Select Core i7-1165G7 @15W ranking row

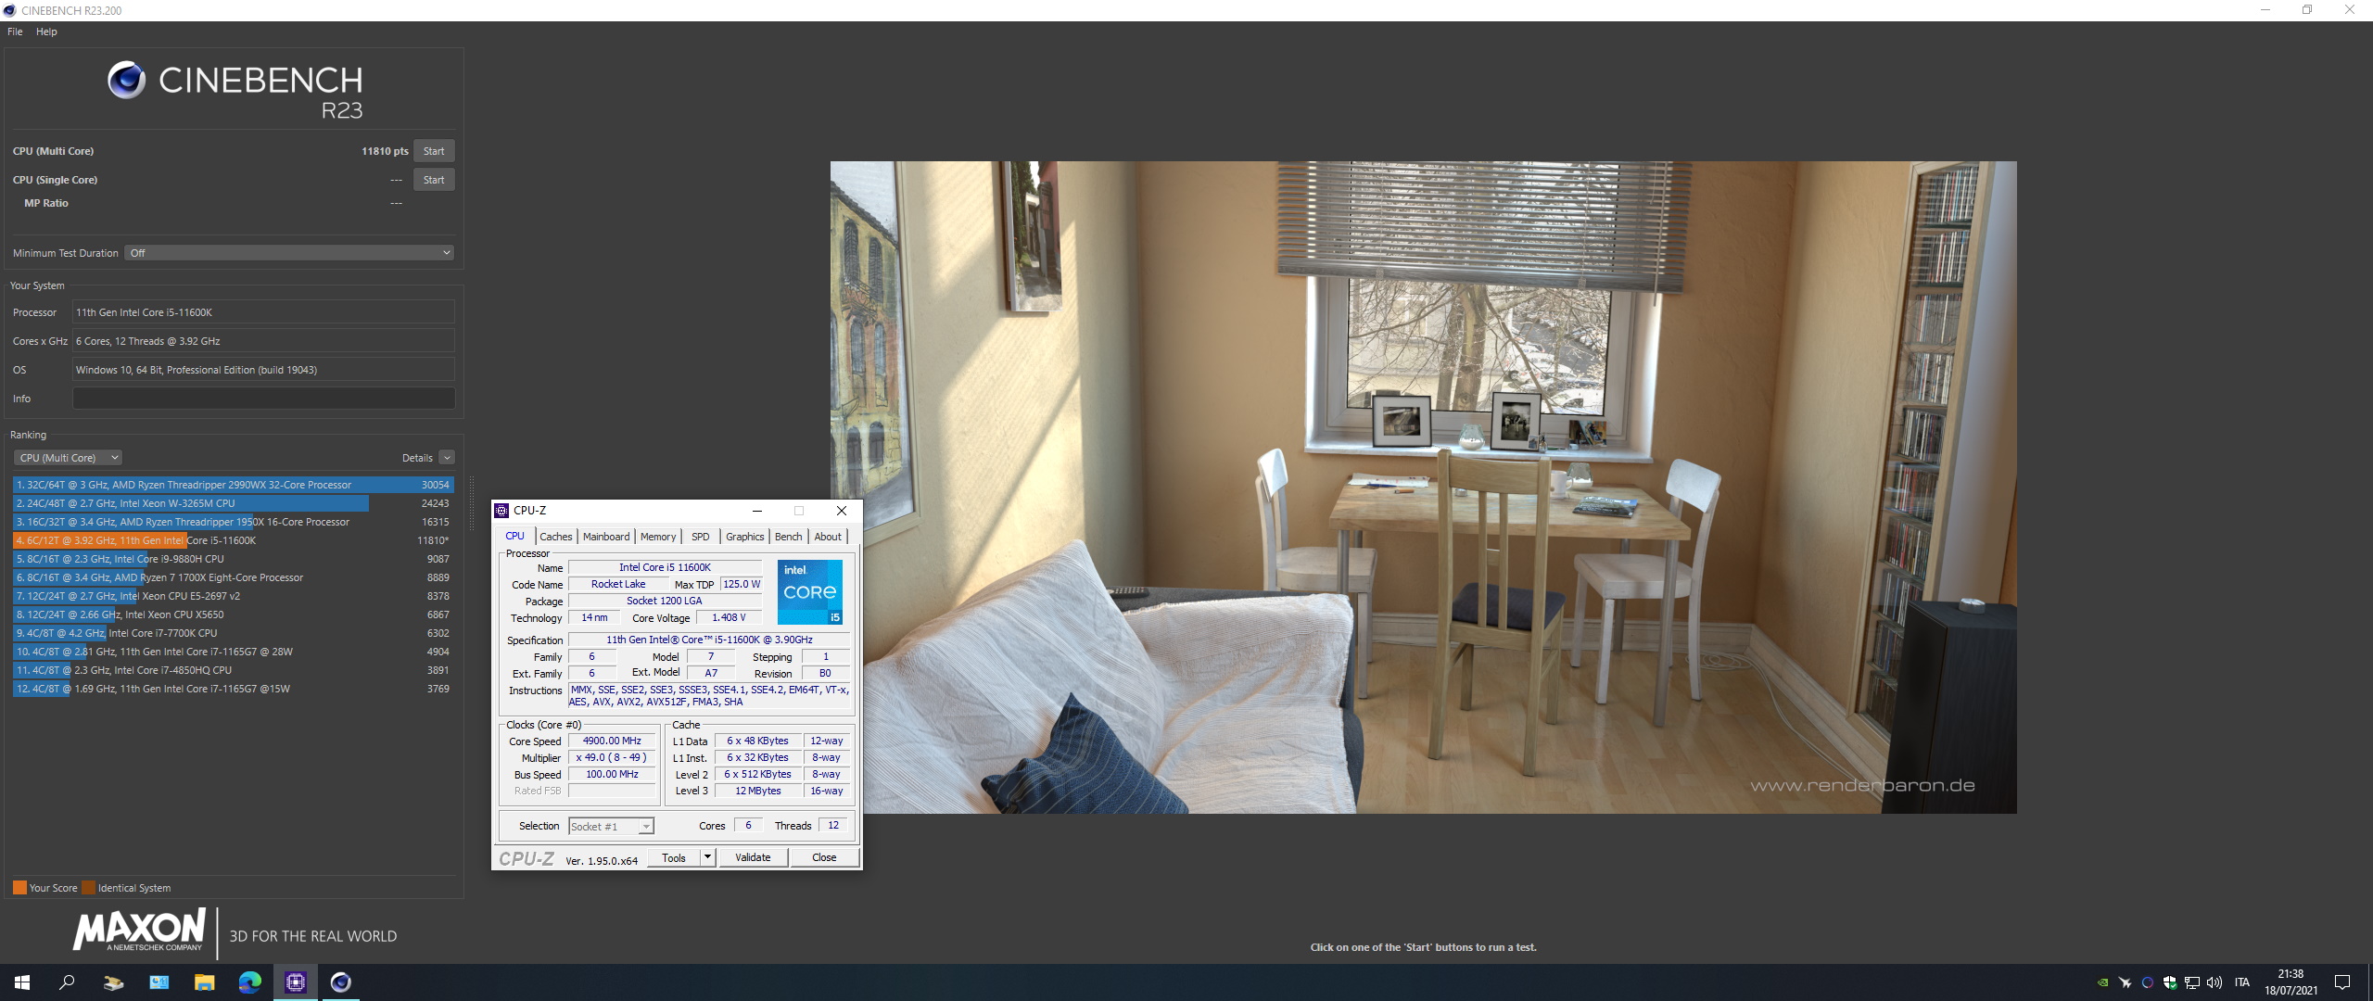pos(234,689)
